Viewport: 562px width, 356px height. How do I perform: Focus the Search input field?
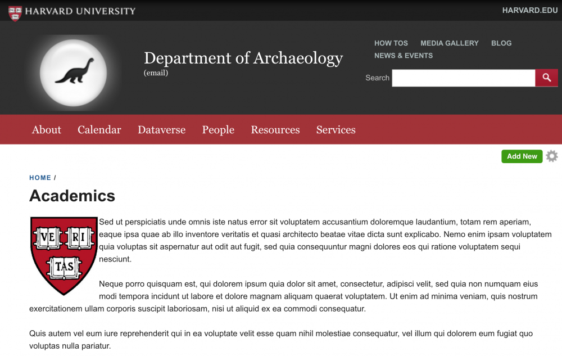coord(464,78)
